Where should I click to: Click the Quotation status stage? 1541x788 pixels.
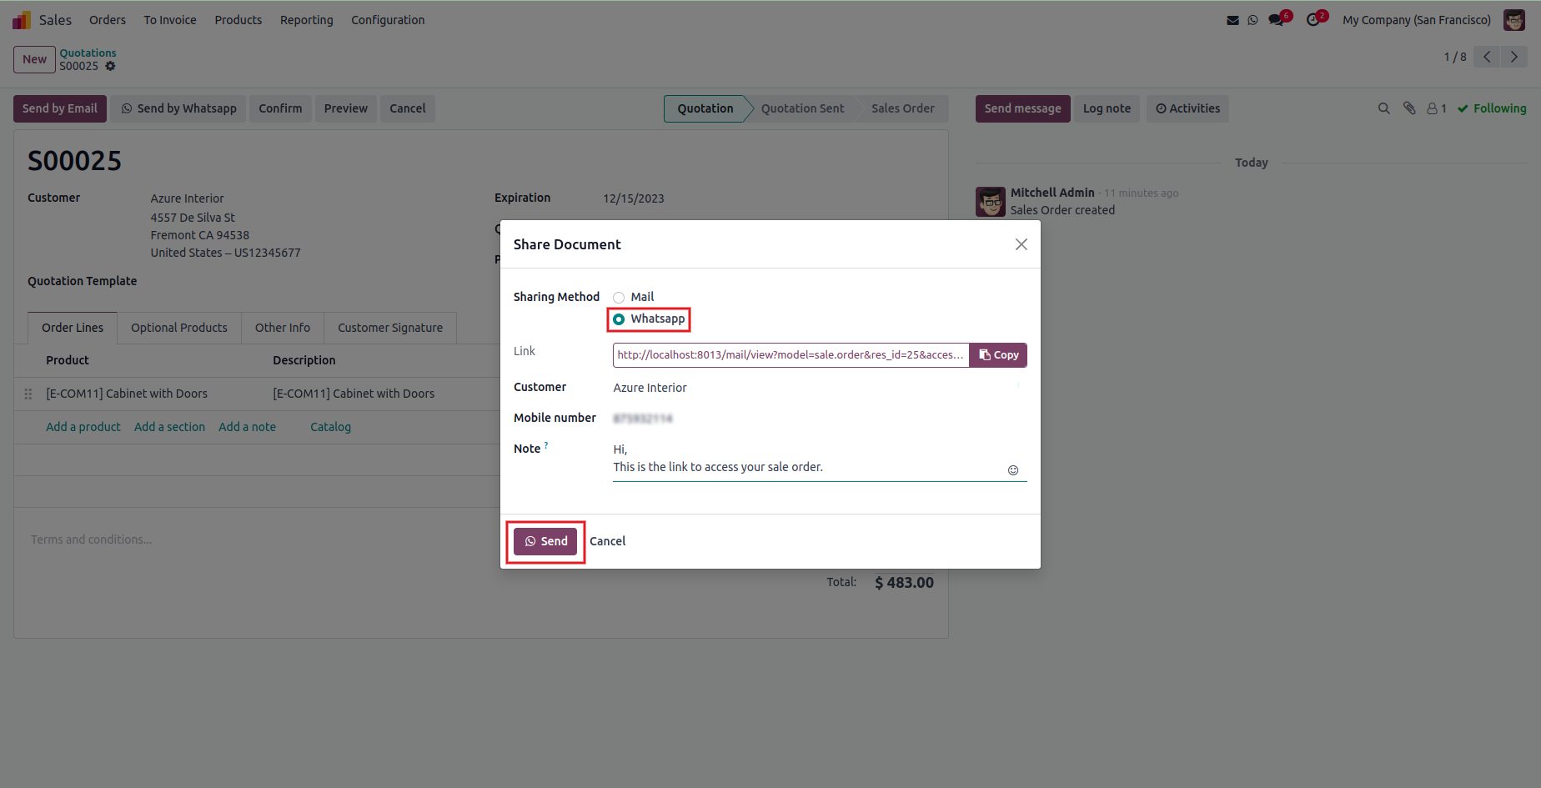tap(705, 108)
